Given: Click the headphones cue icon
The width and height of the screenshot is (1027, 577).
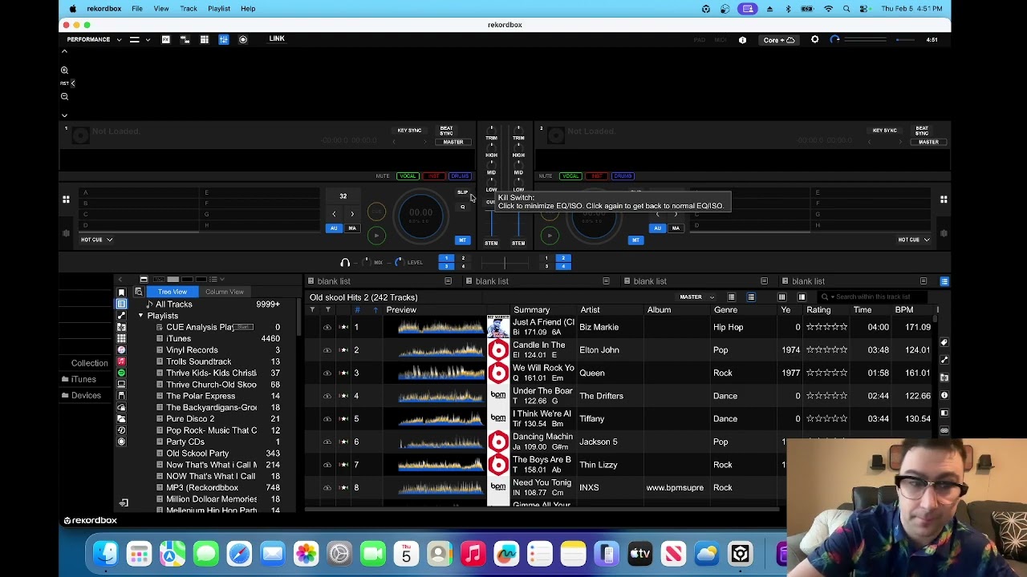Looking at the screenshot, I should (345, 263).
